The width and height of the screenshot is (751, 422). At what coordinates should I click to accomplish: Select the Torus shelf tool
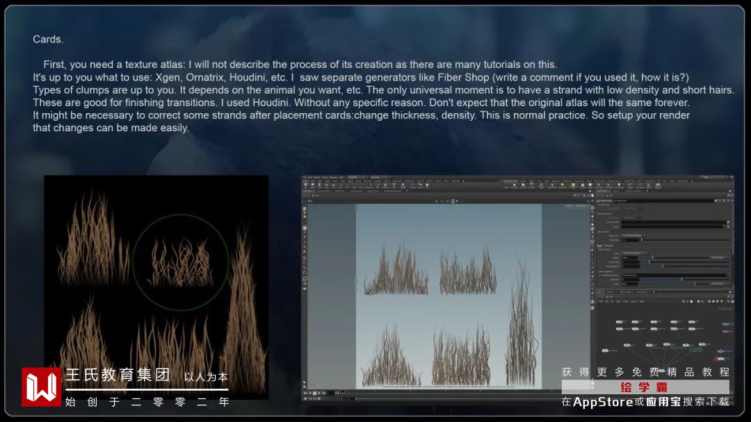(326, 185)
